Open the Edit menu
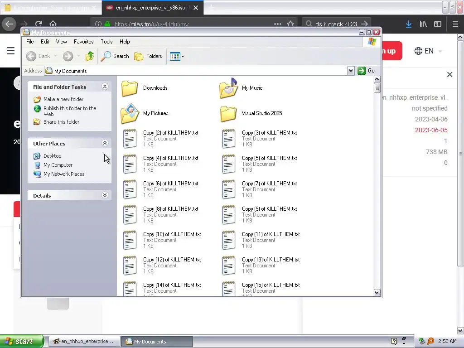Viewport: 464px width, 348px height. pyautogui.click(x=45, y=42)
